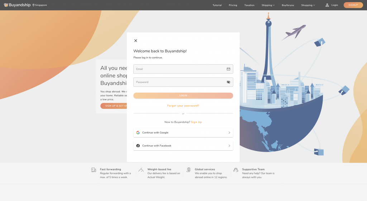Click the user profile icon beside Login

(x=327, y=5)
